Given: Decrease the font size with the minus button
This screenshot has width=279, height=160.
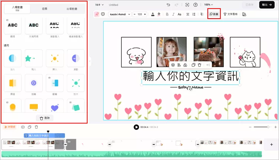Looking at the screenshot, I should (x=135, y=14).
